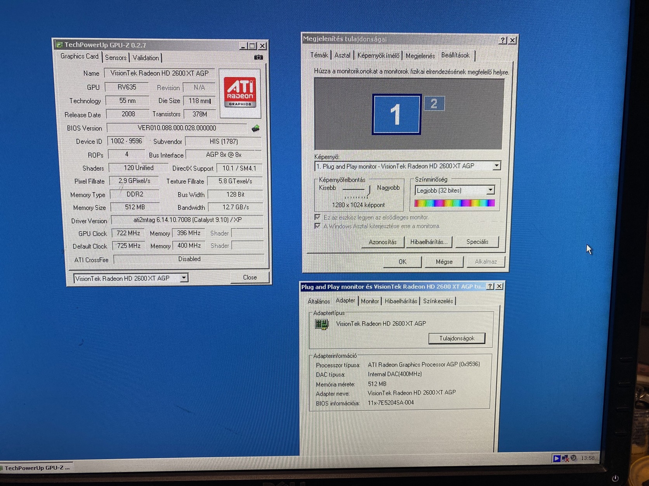
Task: Click the BIOS Version field
Action: 177,128
